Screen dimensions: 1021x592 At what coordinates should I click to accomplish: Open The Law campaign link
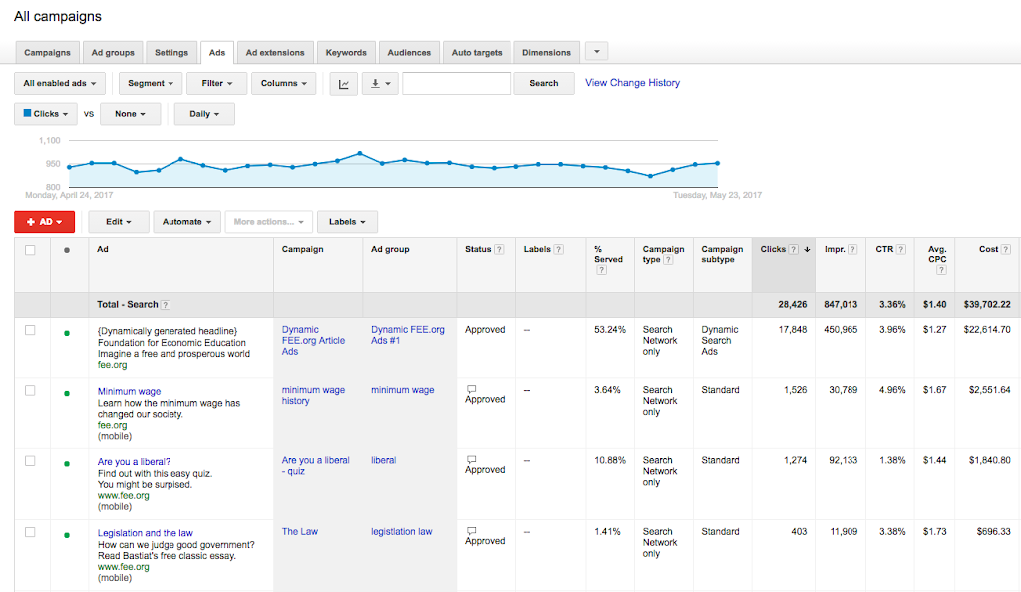point(299,531)
